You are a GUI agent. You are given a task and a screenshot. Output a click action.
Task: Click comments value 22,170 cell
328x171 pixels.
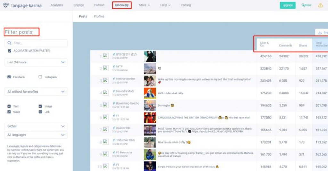[284, 69]
